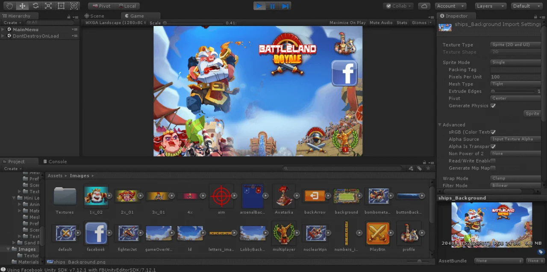Open the Account dropdown
Image resolution: width=547 pixels, height=272 pixels.
coord(451,6)
